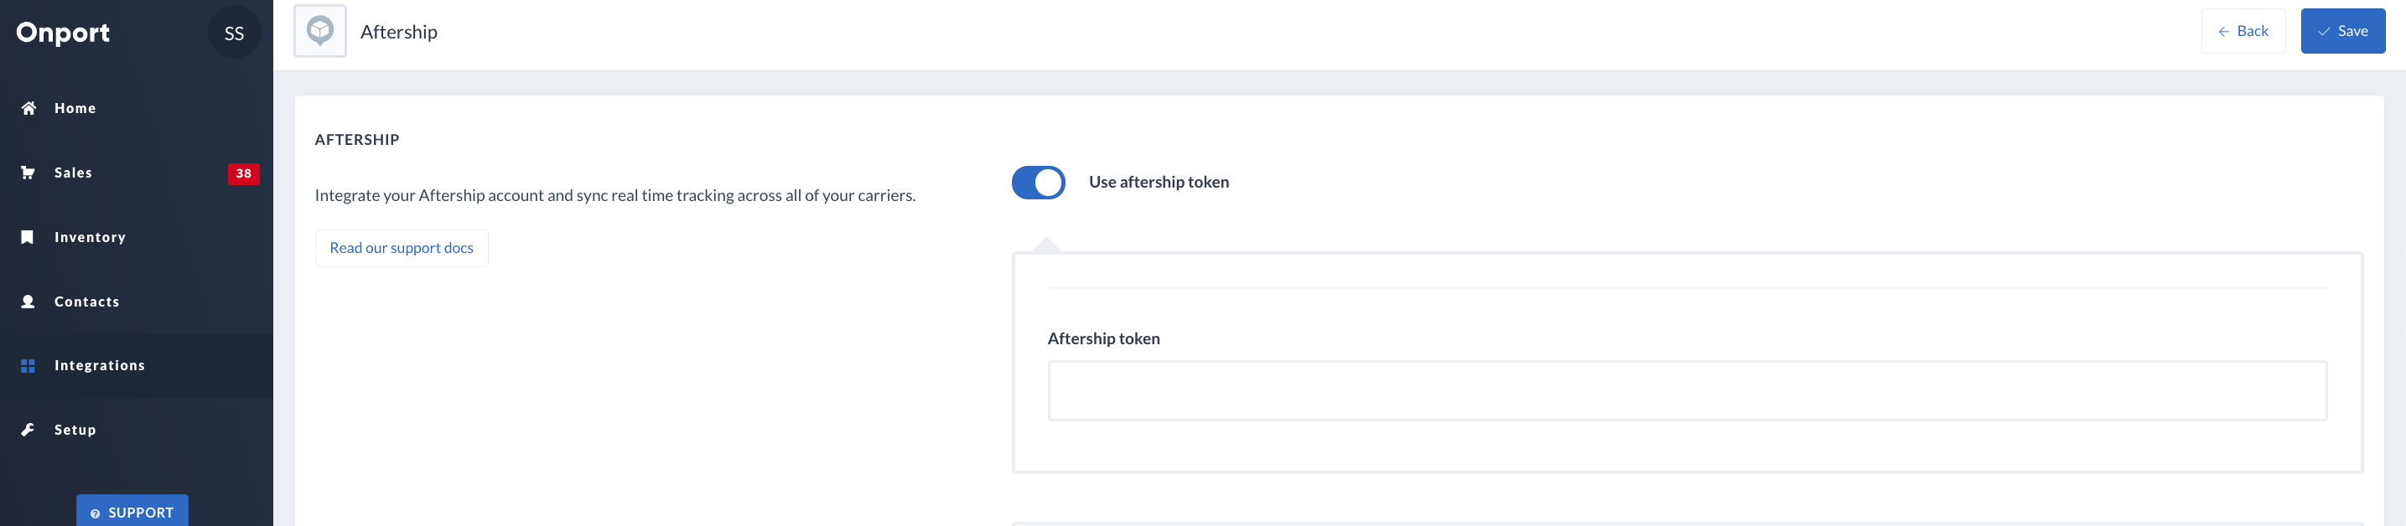Click the Sales shopping cart icon
Image resolution: width=2406 pixels, height=526 pixels.
click(x=28, y=173)
